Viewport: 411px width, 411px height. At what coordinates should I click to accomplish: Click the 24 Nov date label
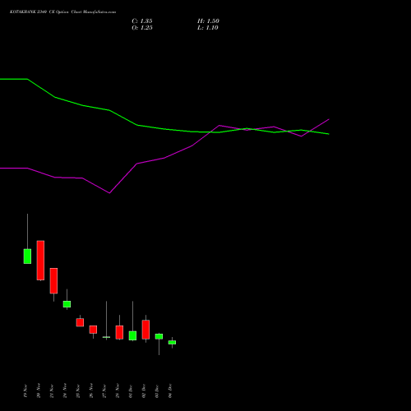[x=65, y=390]
